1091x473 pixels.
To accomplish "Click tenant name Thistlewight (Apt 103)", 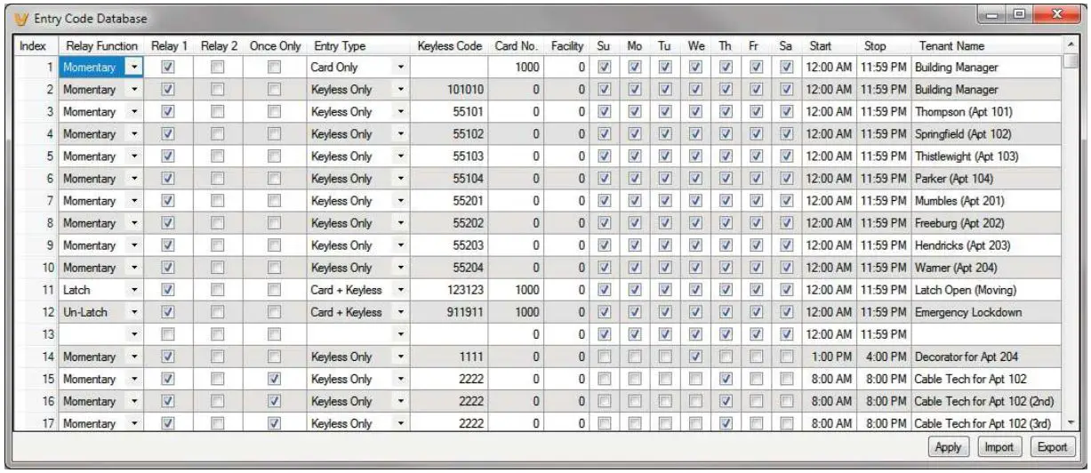I will 966,156.
